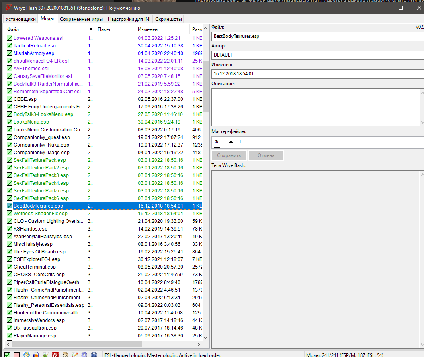The image size is (424, 357).
Task: Open settings gear icon in status bar
Action: [x=84, y=355]
